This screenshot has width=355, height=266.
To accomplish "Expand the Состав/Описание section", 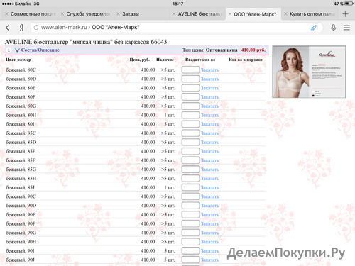I will pos(37,50).
